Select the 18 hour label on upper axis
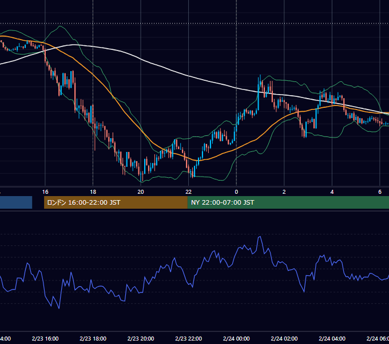 (93, 192)
